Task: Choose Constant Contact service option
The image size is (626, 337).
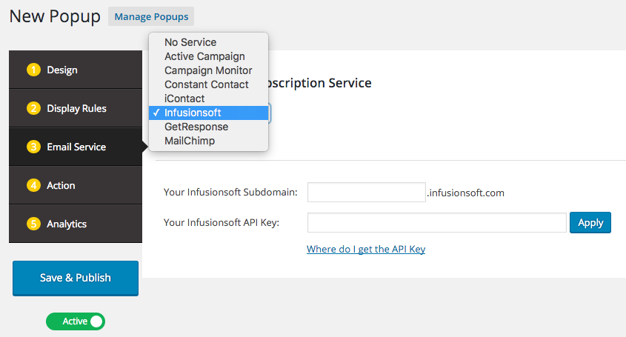Action: [207, 84]
